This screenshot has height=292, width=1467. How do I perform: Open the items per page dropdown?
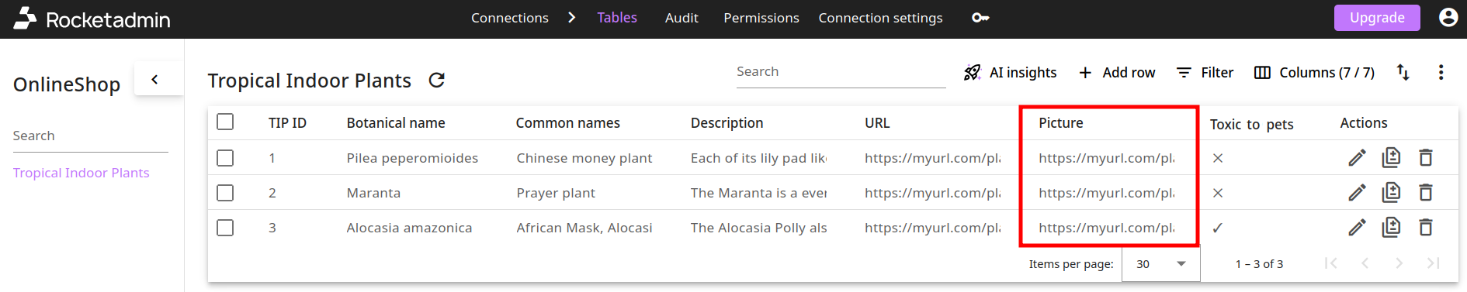pyautogui.click(x=1161, y=264)
